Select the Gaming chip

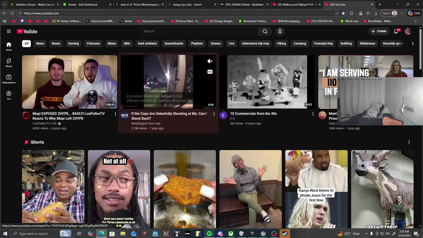coord(73,44)
